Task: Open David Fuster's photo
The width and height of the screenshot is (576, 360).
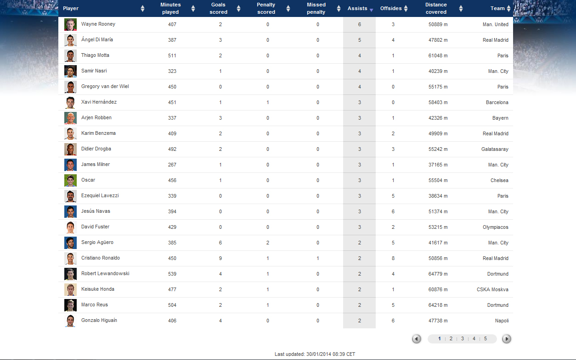Action: pyautogui.click(x=70, y=227)
